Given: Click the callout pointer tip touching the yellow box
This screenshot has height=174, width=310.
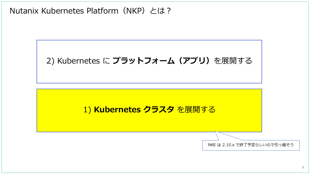Looking at the screenshot, I should tap(215, 131).
